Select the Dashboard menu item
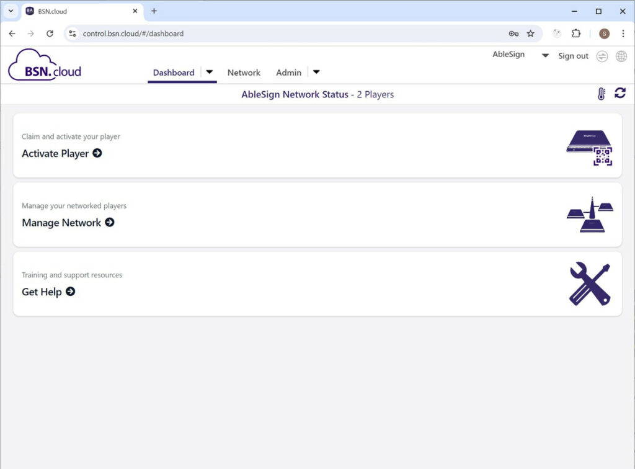The height and width of the screenshot is (469, 635). coord(173,73)
